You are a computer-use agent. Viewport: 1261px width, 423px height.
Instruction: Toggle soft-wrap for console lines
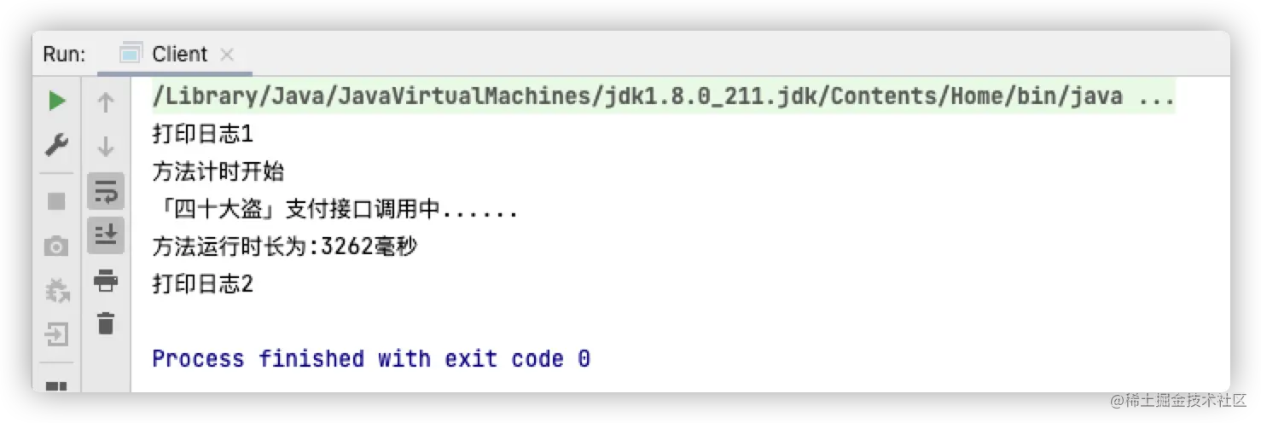coord(106,192)
